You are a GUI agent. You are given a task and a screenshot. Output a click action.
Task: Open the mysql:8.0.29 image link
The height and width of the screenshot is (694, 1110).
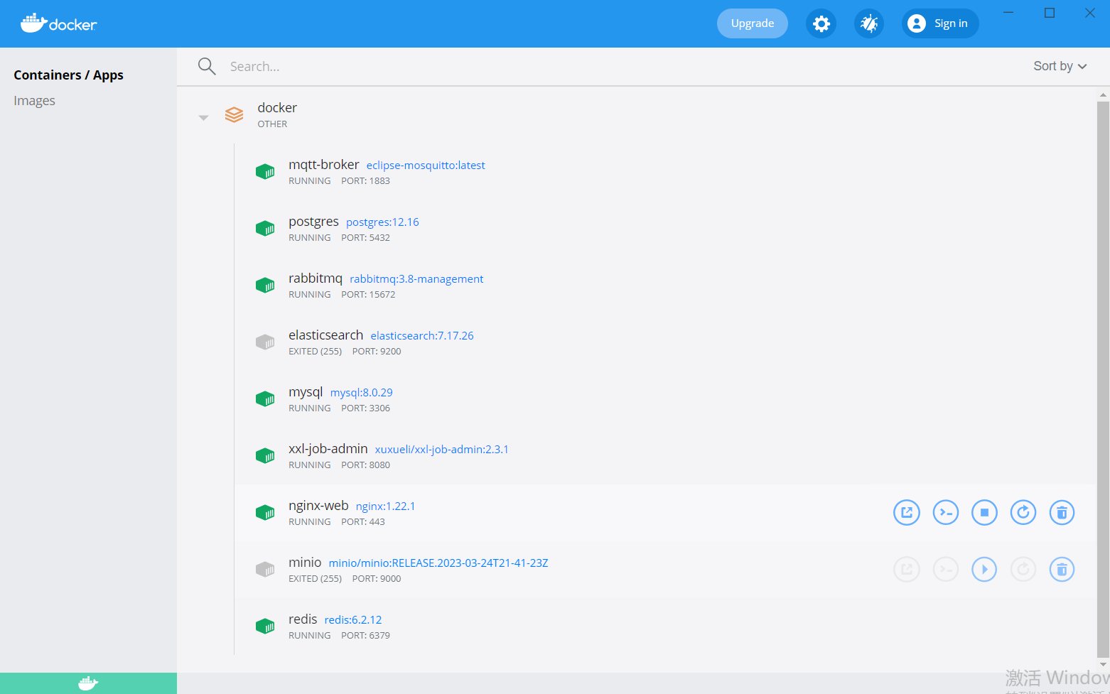[361, 392]
